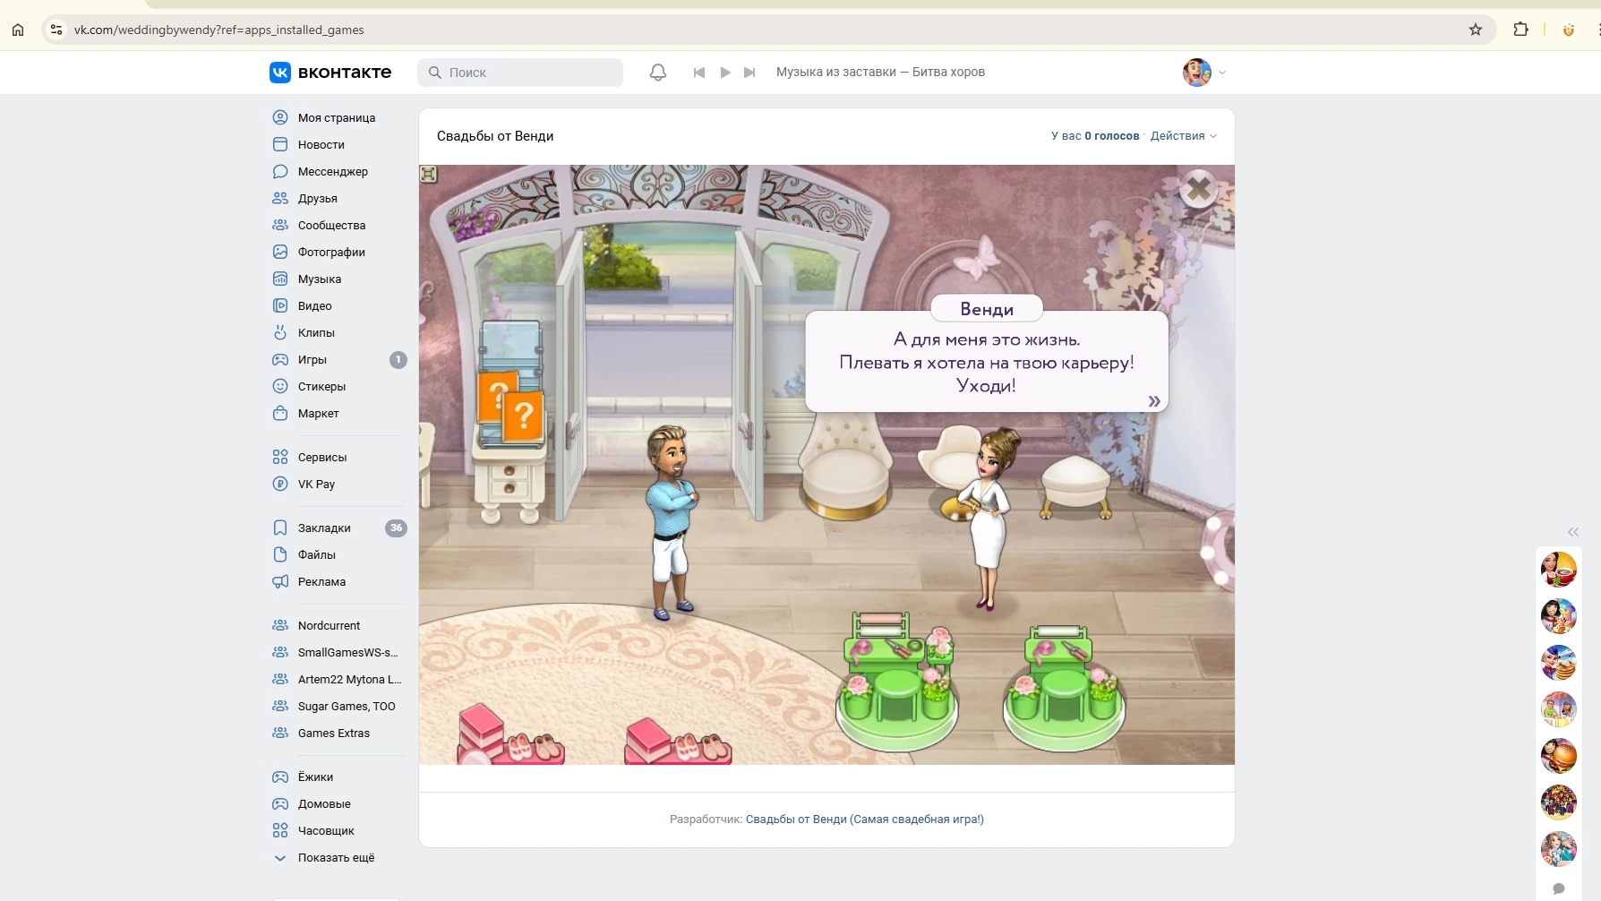Viewport: 1601px width, 901px height.
Task: Open Сообщества section
Action: point(331,225)
